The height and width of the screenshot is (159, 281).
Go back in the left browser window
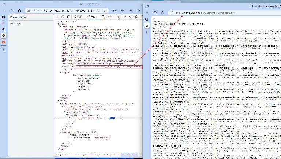pyautogui.click(x=4, y=11)
